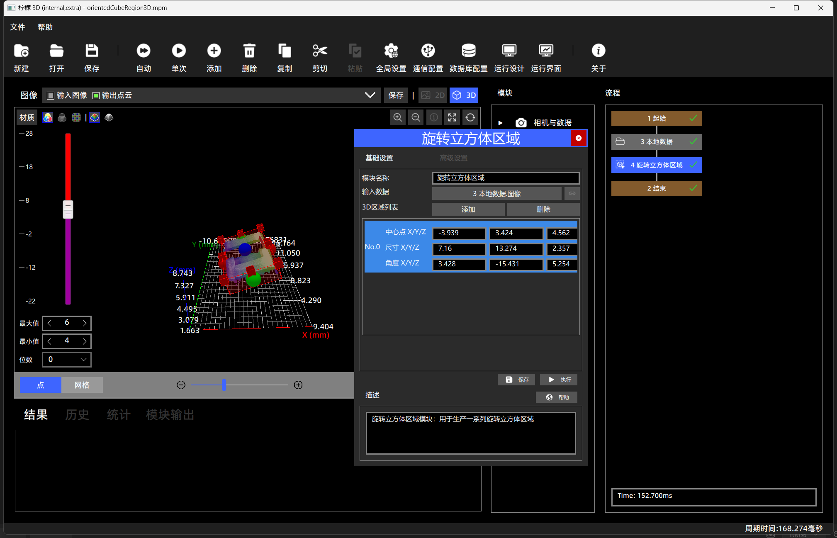This screenshot has height=538, width=837.
Task: Open 运行设计 run design
Action: point(509,51)
